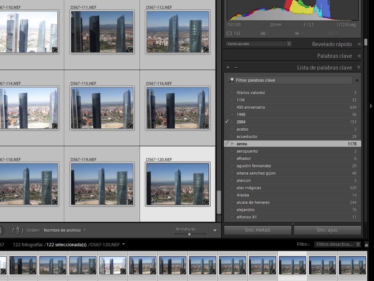Click the badge on the D567-112.NEF thumbnail
374x281 pixels.
tap(206, 50)
